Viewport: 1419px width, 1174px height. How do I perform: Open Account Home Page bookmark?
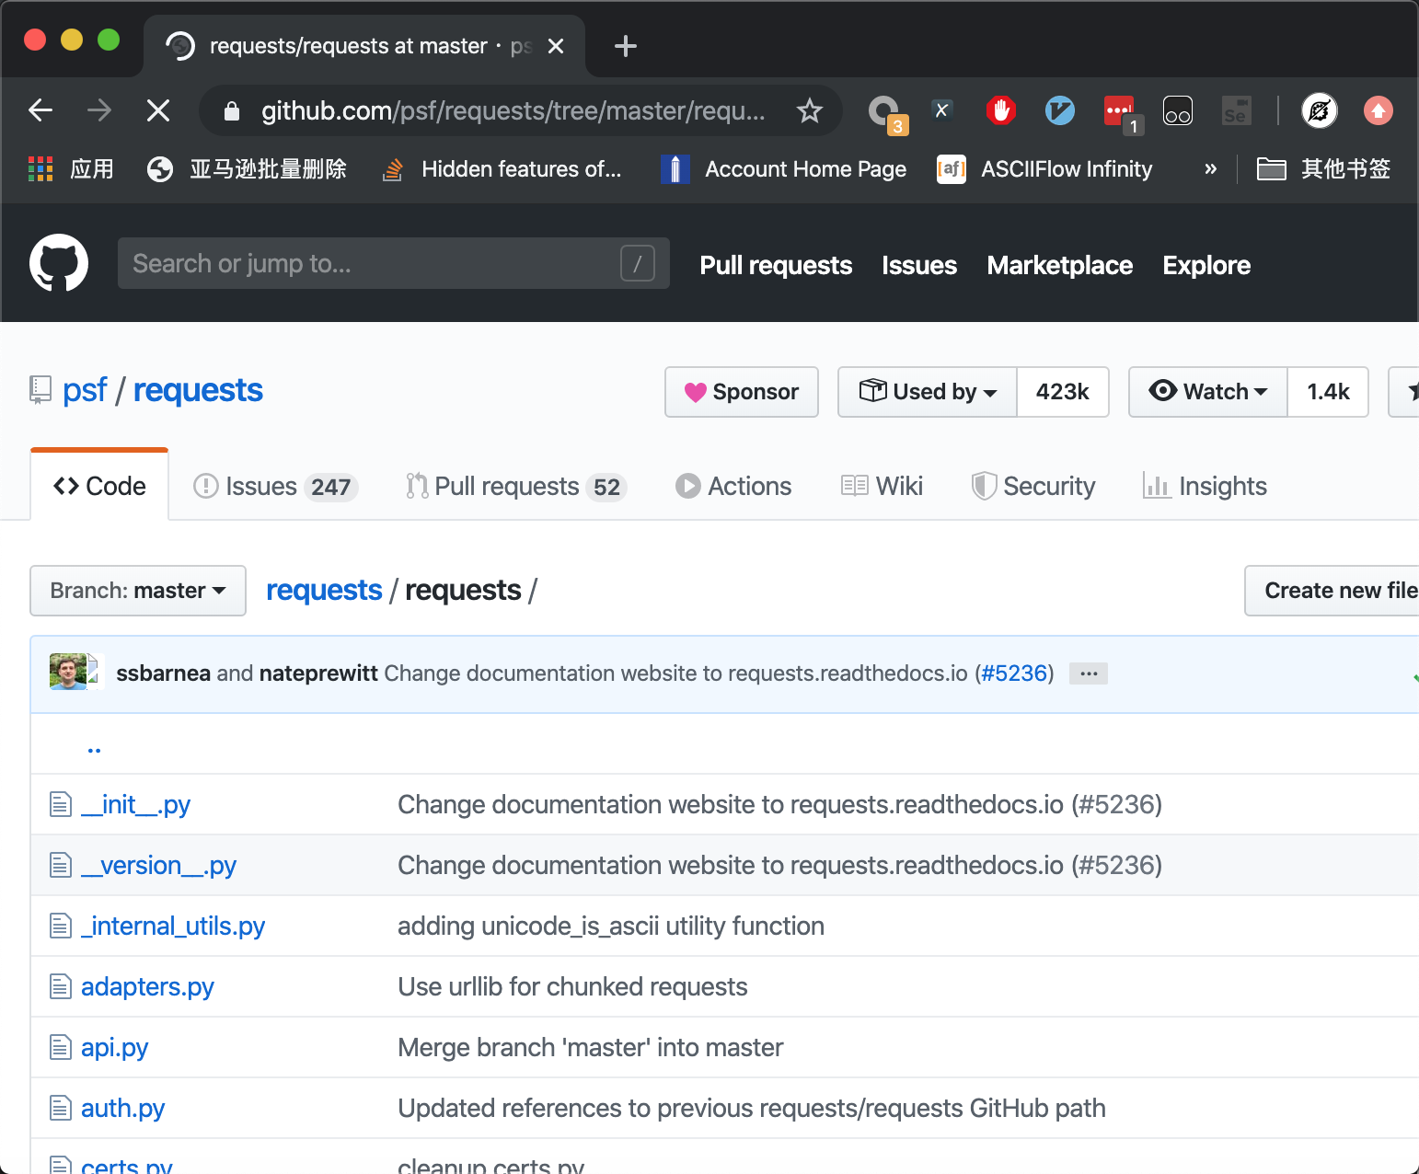(784, 169)
